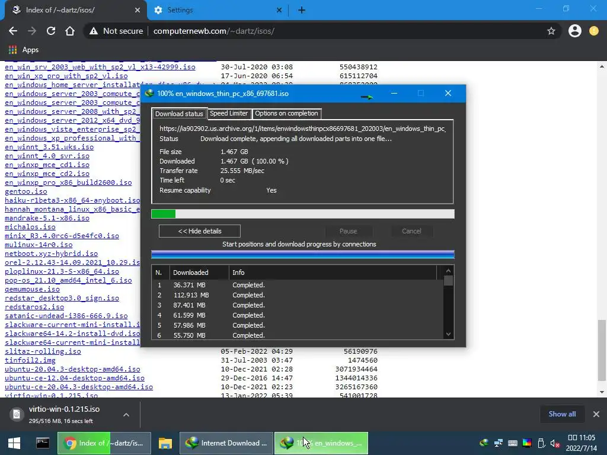This screenshot has height=455, width=607.
Task: Close the Index of /~dartz/isos/ tab
Action: [x=138, y=10]
